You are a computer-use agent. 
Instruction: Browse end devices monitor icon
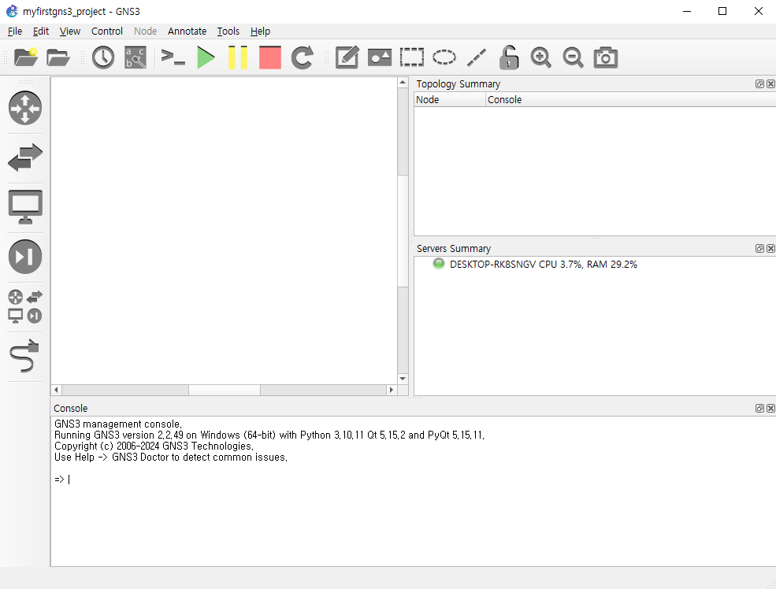25,207
